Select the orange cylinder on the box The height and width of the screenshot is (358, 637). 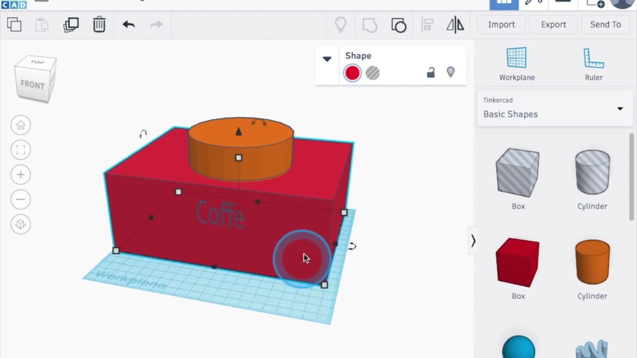coord(241,149)
